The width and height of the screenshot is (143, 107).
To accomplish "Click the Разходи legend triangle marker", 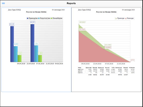I will (126, 18).
